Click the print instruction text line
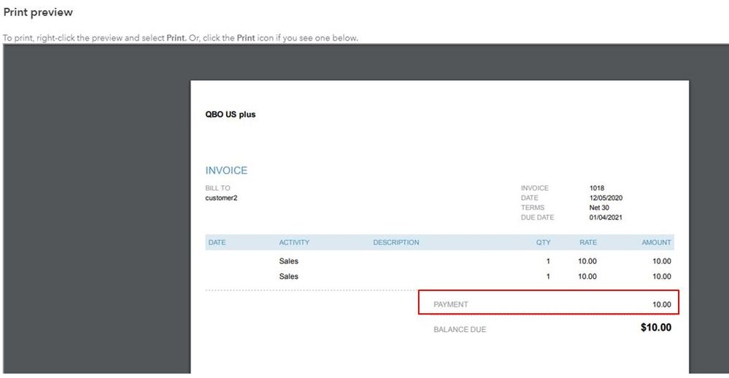The height and width of the screenshot is (378, 729). tap(180, 38)
